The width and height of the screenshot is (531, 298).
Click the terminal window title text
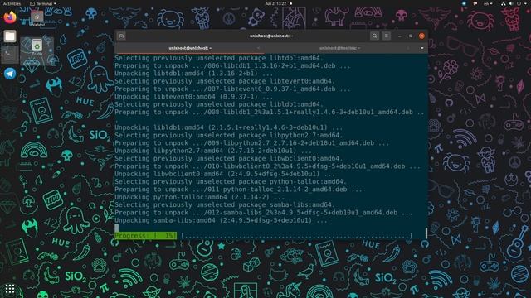click(271, 36)
